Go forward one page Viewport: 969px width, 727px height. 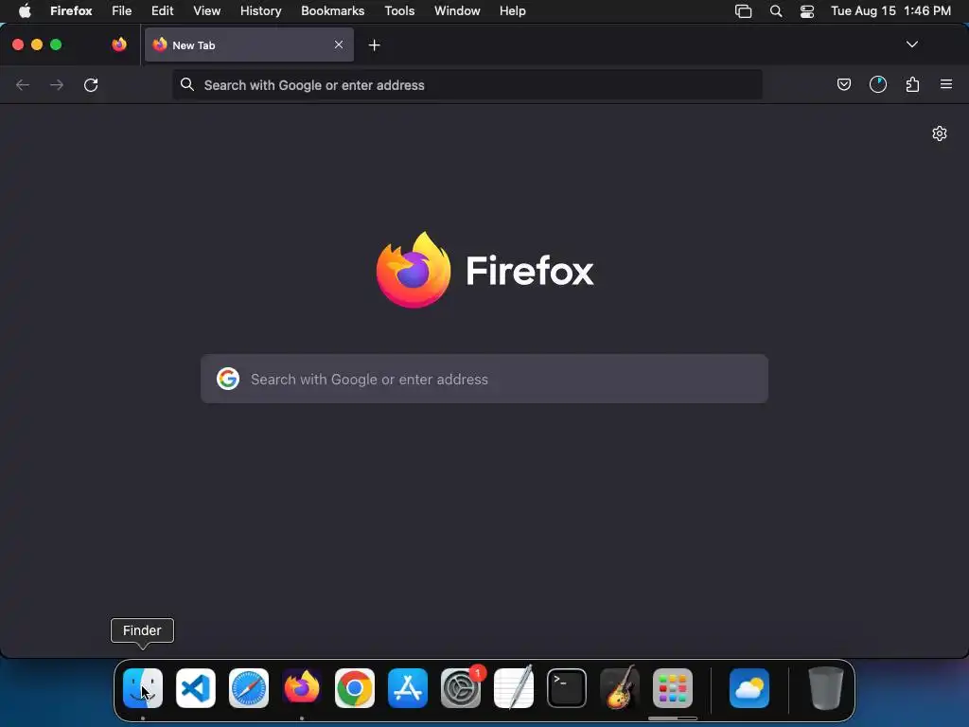click(57, 84)
